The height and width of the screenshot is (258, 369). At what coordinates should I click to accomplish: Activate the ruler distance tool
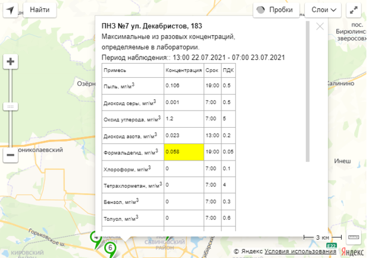click(x=354, y=237)
